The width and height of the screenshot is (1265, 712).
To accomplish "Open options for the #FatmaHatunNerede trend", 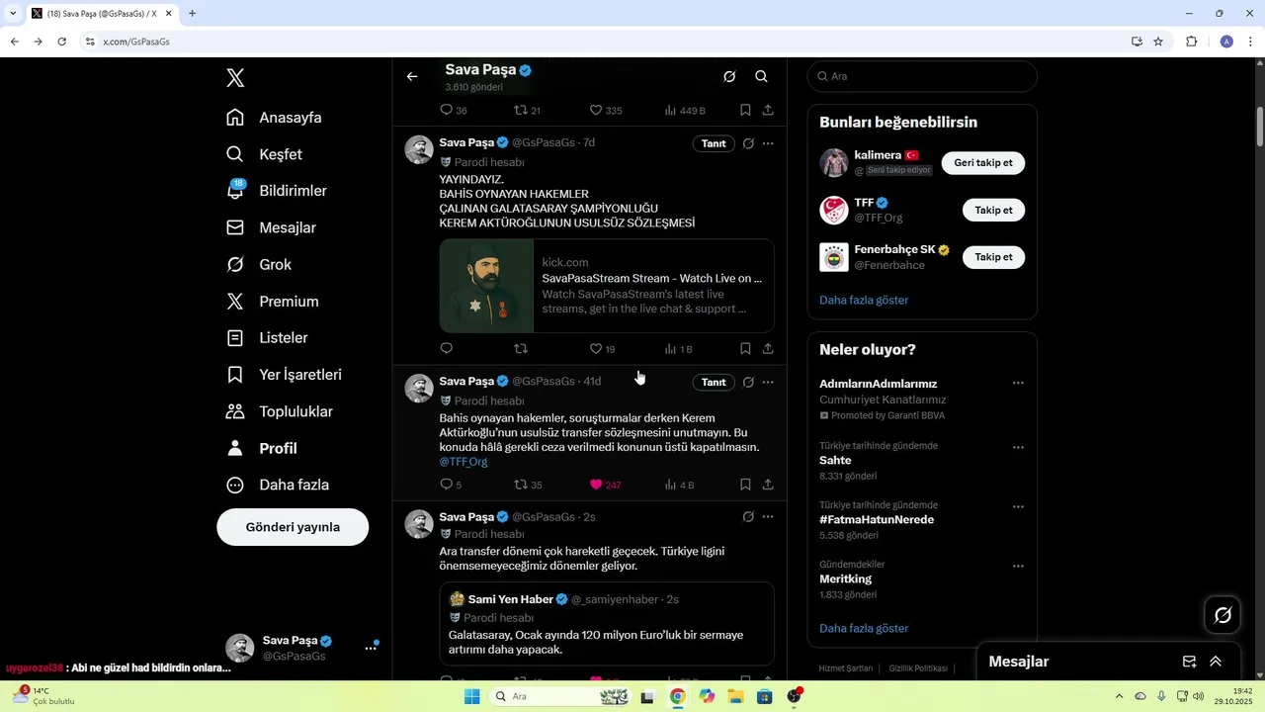I will [x=1018, y=506].
